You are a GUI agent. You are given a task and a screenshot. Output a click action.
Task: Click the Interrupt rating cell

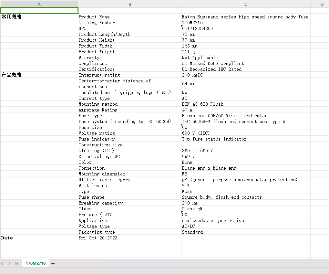coord(130,75)
